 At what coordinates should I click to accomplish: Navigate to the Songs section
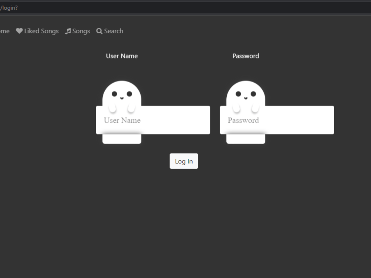tap(81, 31)
